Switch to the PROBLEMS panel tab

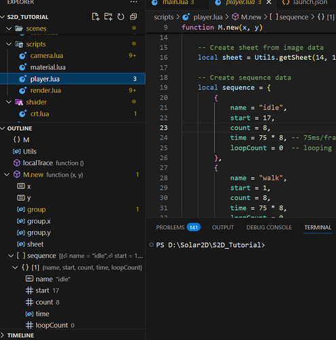point(178,227)
